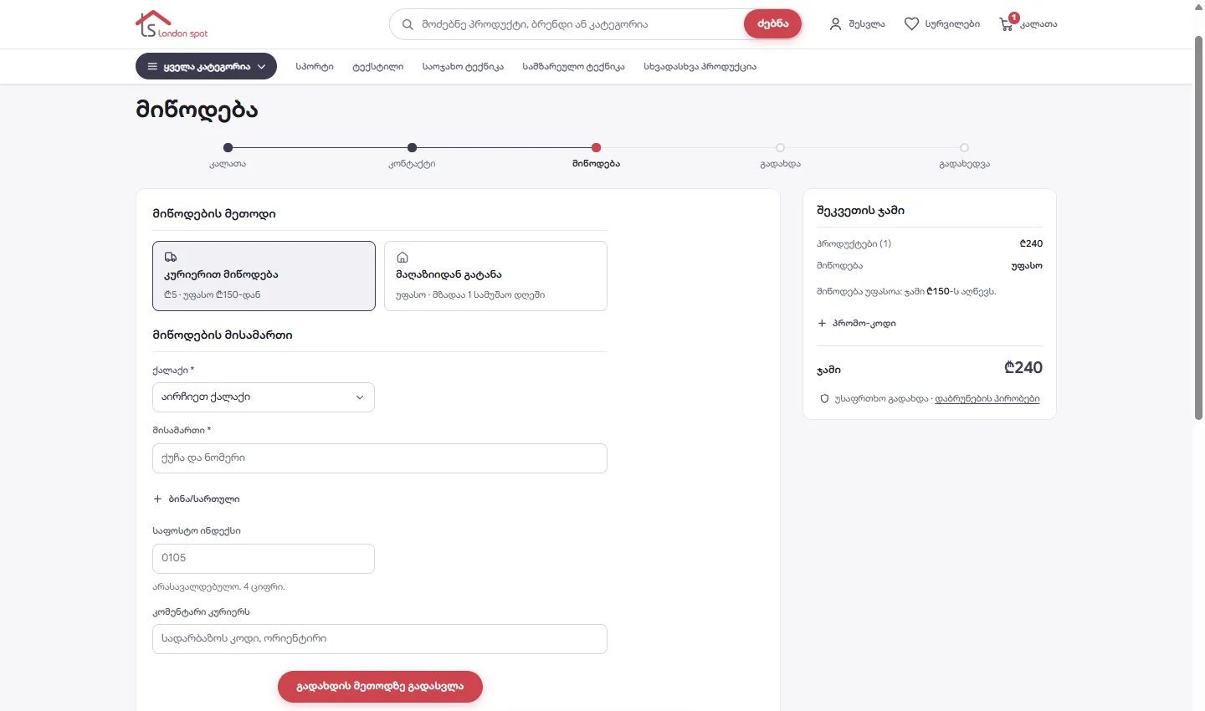The height and width of the screenshot is (711, 1205).
Task: Open the სპორტი category menu item
Action: click(315, 67)
